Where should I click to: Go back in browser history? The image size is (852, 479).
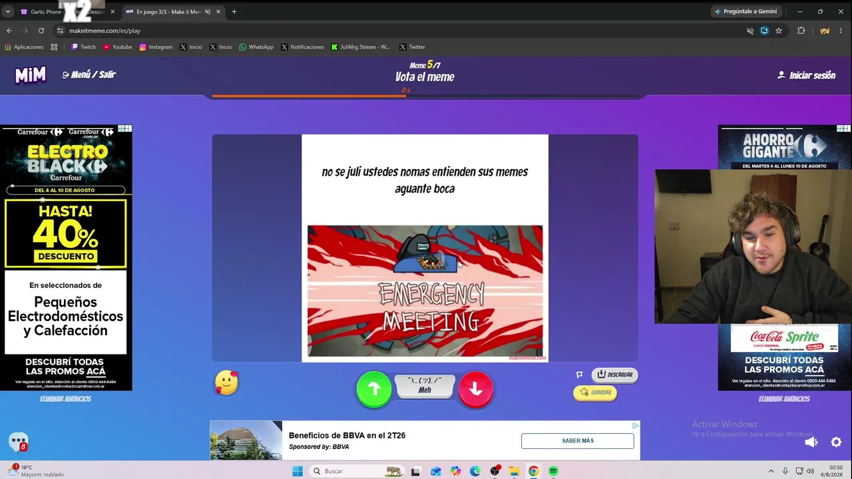(x=9, y=31)
